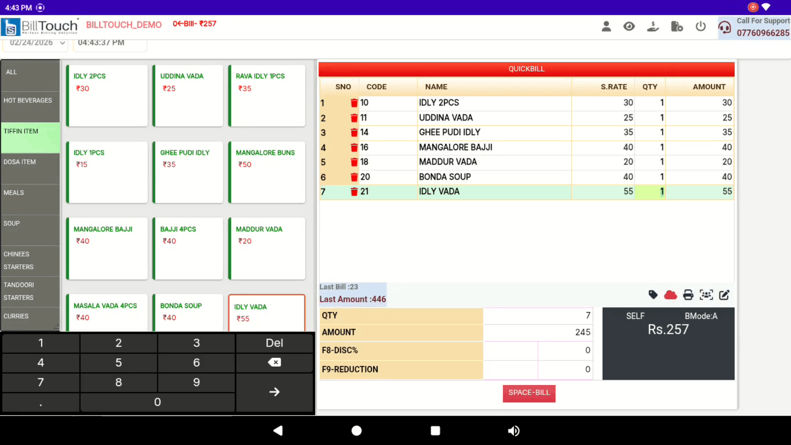Click the user profile icon in header
791x445 pixels.
pyautogui.click(x=606, y=27)
